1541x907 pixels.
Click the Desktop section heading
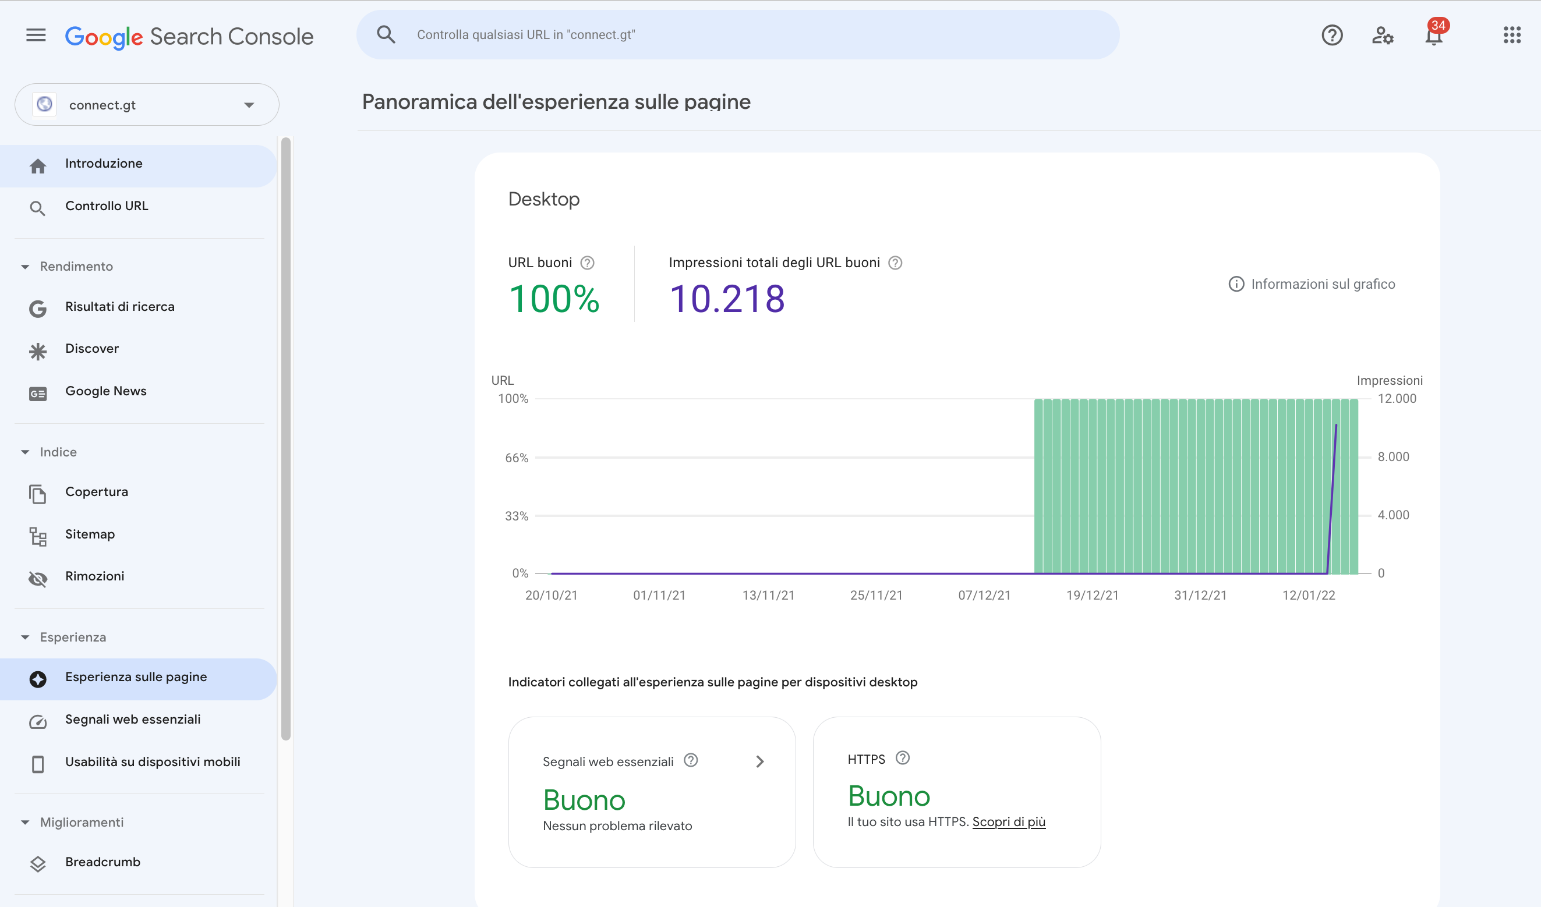[544, 199]
